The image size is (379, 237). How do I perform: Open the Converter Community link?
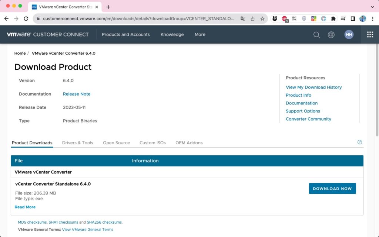click(308, 119)
